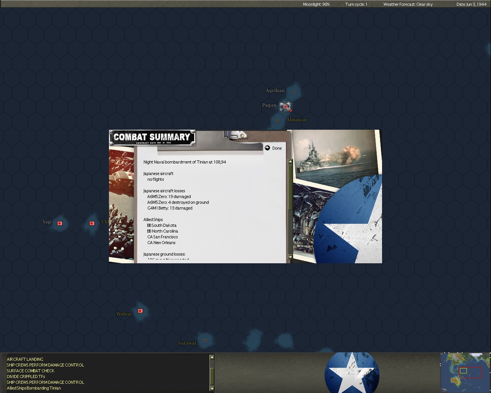Viewport: 491px width, 393px height.
Task: Click the Night Naval bombardment of Tinian line
Action: pyautogui.click(x=185, y=162)
